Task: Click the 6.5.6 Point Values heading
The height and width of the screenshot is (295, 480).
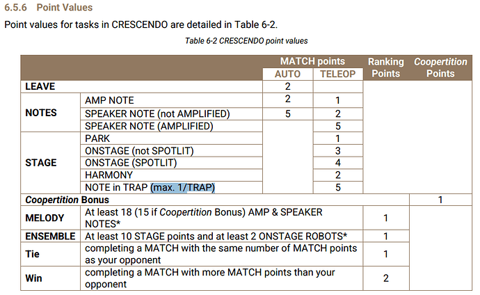Action: (x=49, y=8)
